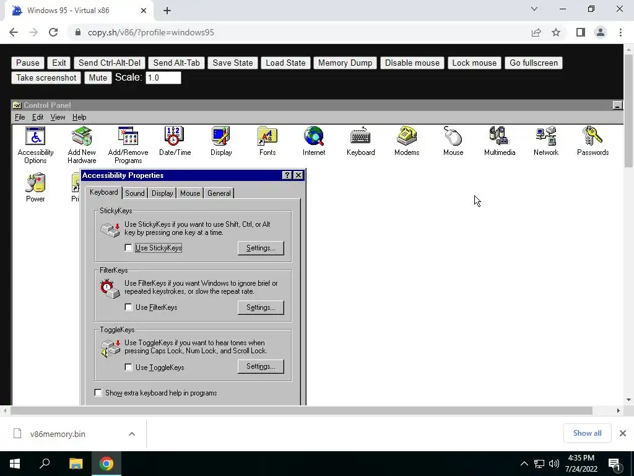Screen dimensions: 634x476
Task: Select the Keyboard tab
Action: (104, 192)
